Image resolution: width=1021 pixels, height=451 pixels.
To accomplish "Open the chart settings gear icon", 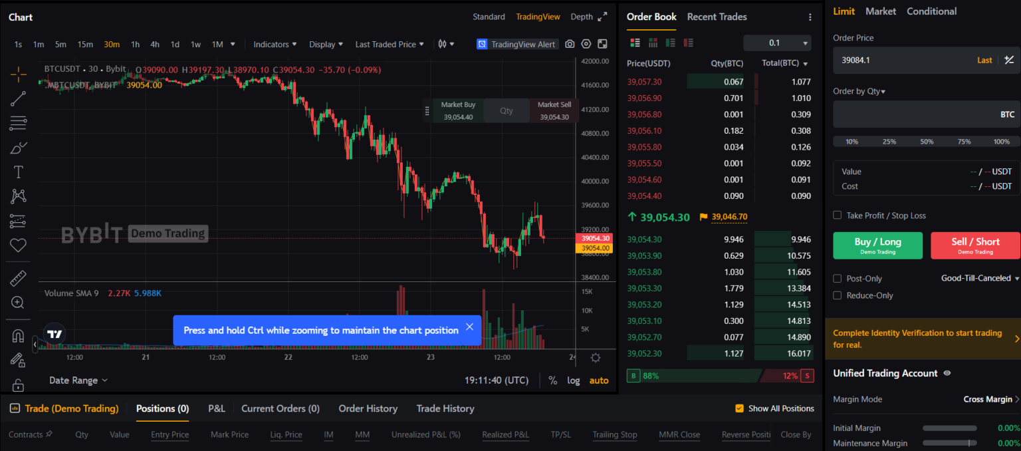I will 595,357.
